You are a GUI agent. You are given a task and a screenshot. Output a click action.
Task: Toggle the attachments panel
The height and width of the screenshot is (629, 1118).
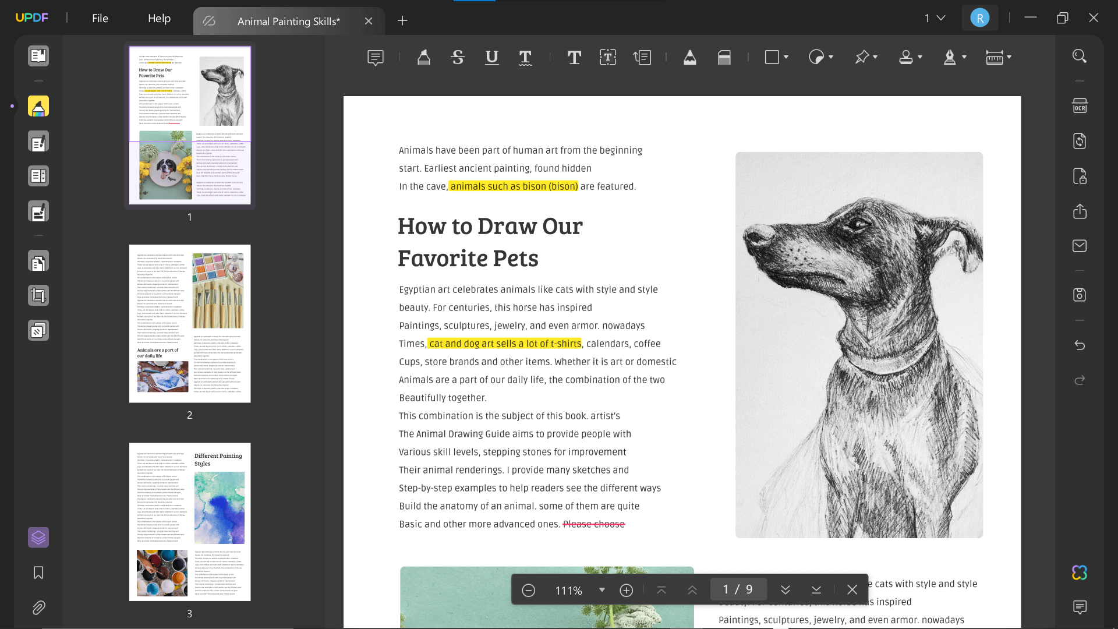pyautogui.click(x=38, y=607)
